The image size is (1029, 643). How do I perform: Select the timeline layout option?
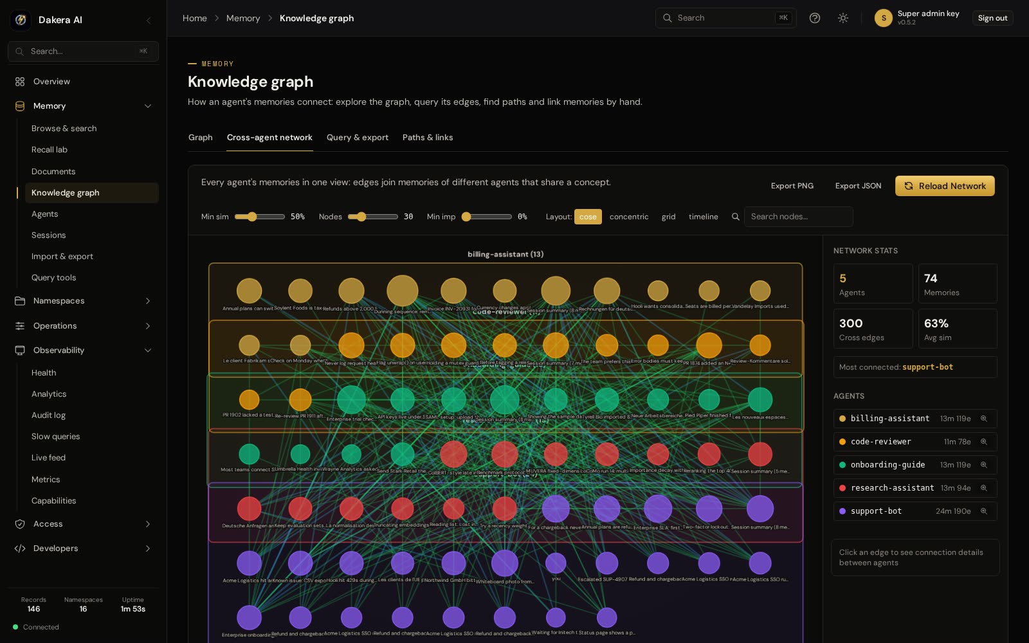[703, 217]
